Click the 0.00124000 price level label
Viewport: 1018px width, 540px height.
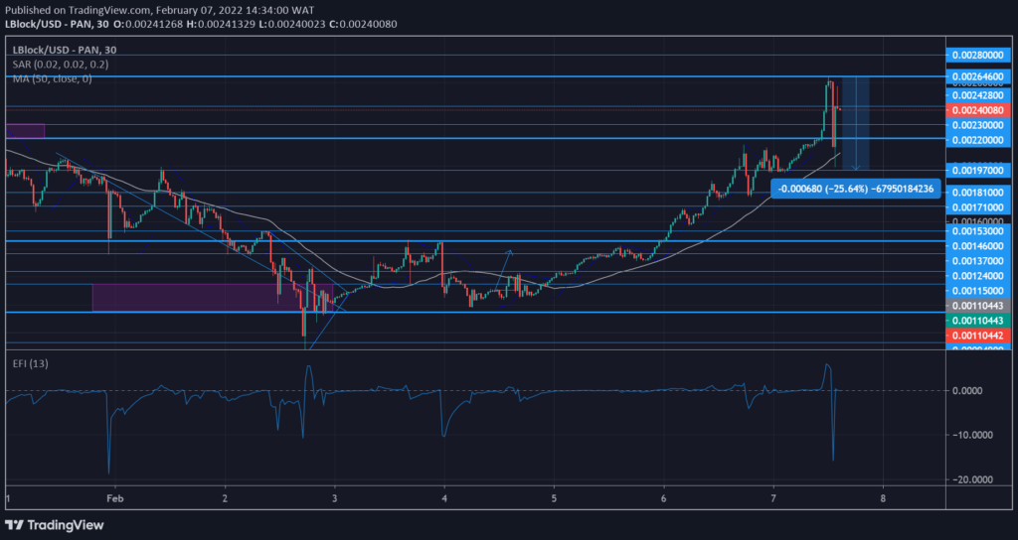(x=977, y=276)
